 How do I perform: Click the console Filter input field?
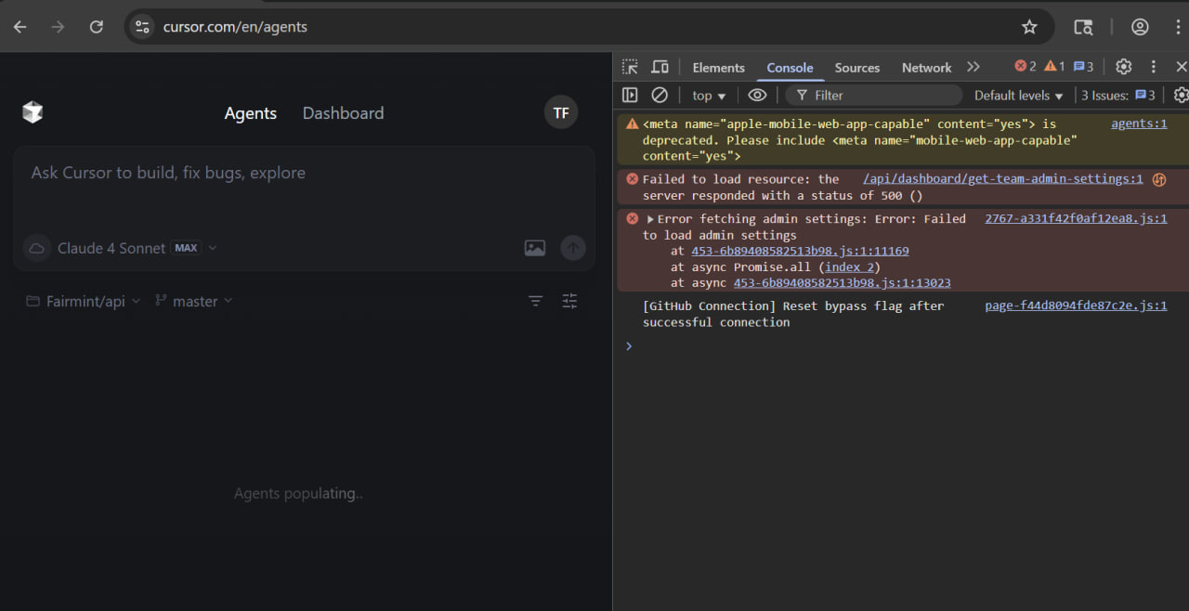pos(874,95)
